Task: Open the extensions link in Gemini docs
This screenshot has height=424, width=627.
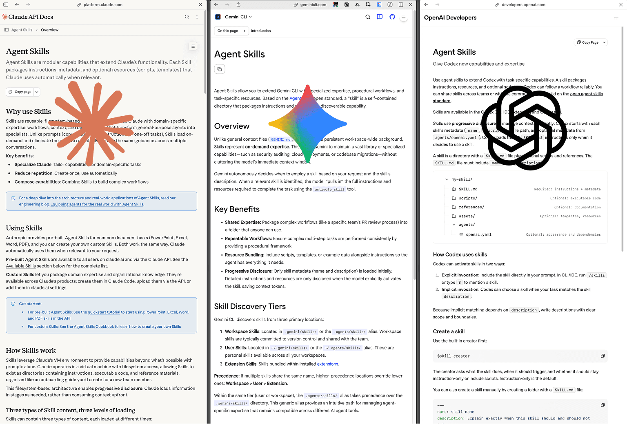Action: [x=327, y=364]
